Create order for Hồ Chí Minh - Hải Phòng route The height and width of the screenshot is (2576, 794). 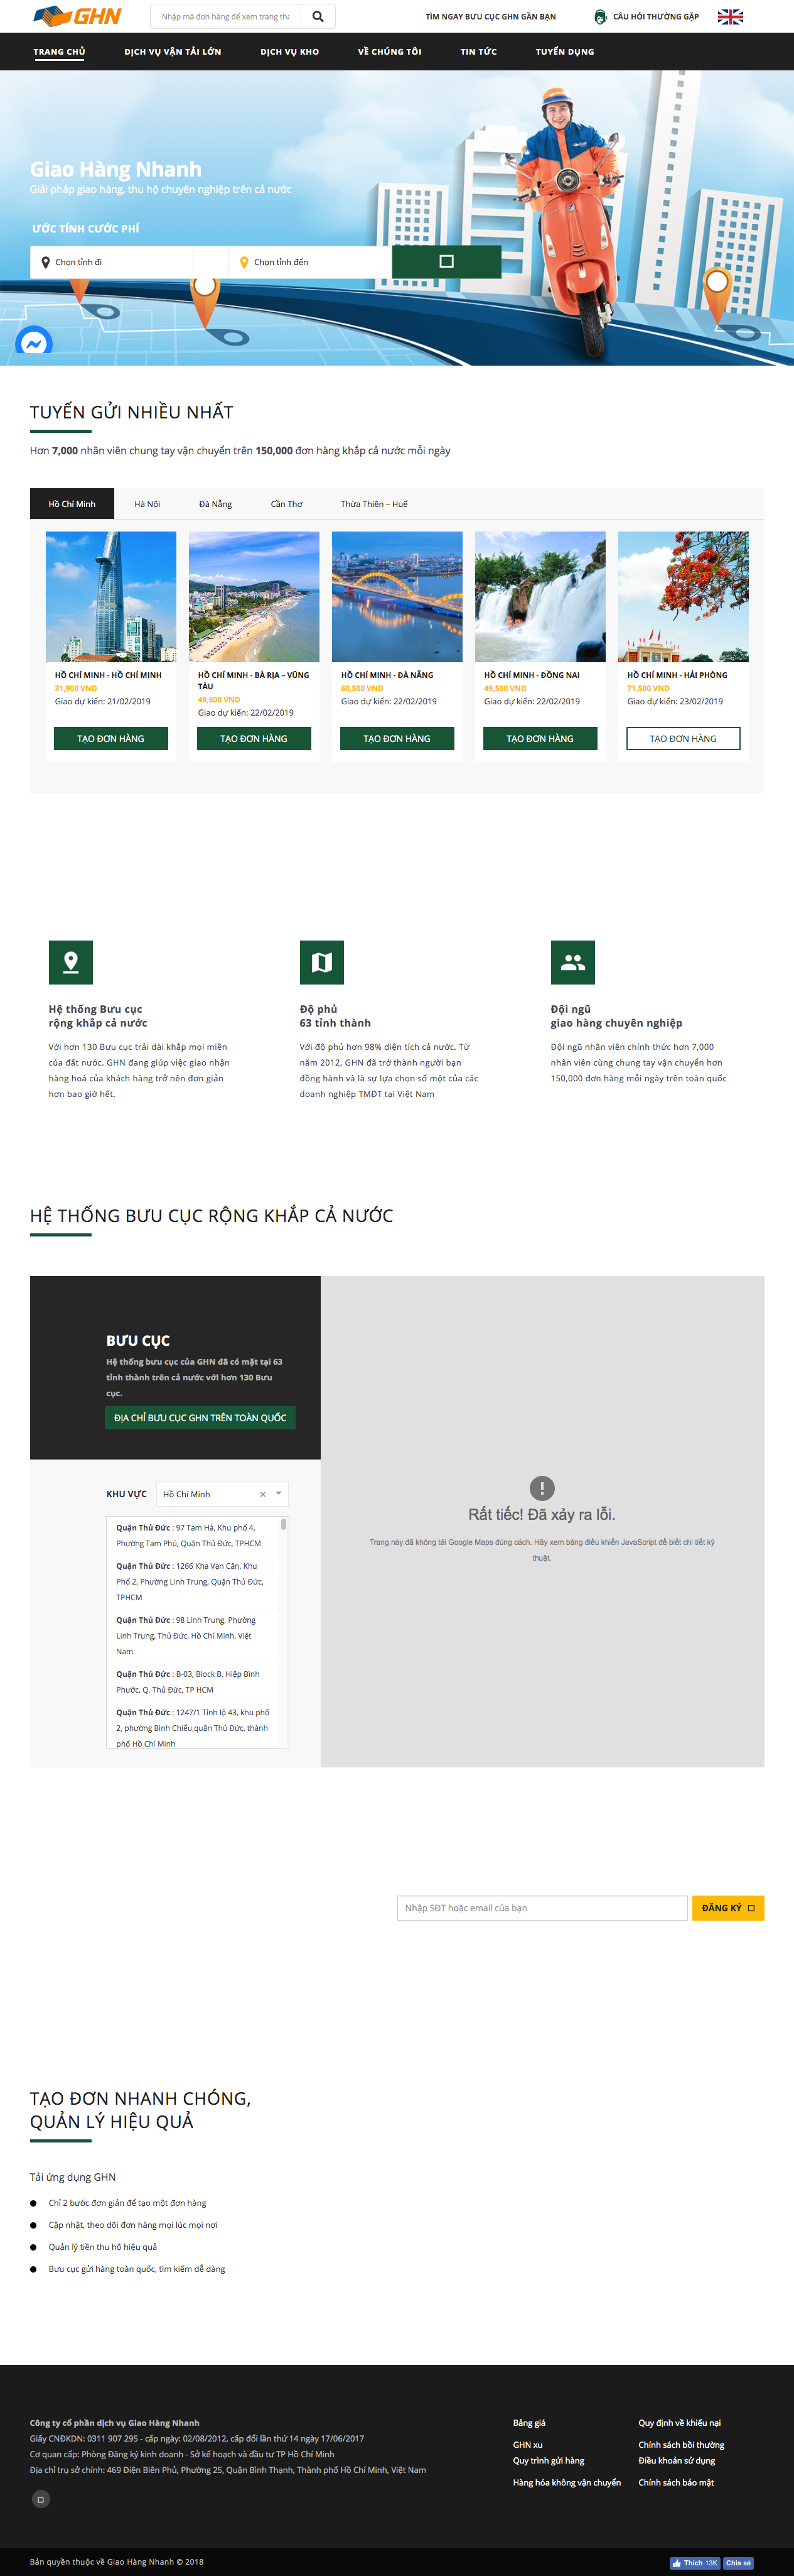coord(683,738)
